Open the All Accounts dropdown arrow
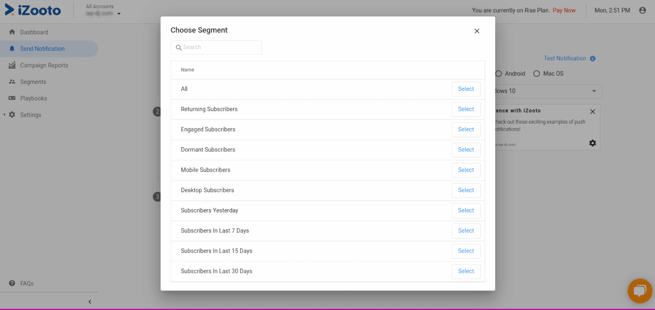This screenshot has width=655, height=310. pyautogui.click(x=119, y=14)
